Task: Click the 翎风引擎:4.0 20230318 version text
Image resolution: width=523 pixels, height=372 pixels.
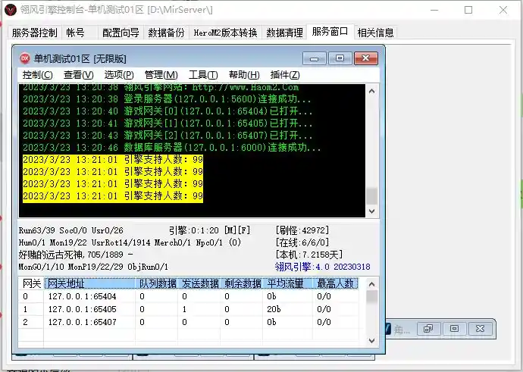Action: point(323,267)
